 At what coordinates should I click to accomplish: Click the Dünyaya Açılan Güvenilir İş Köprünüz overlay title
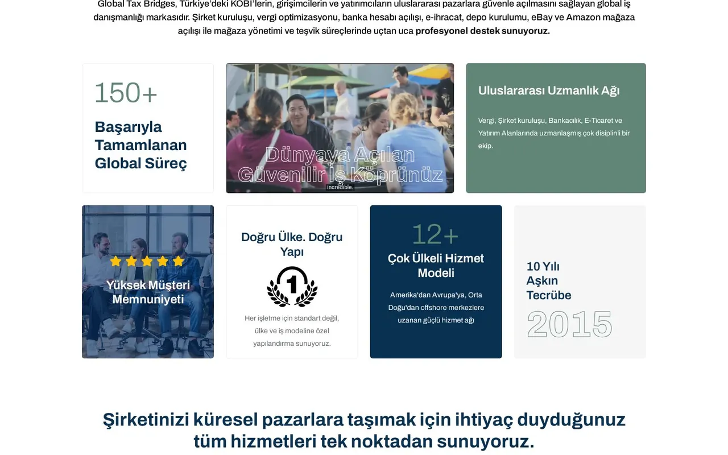click(340, 164)
